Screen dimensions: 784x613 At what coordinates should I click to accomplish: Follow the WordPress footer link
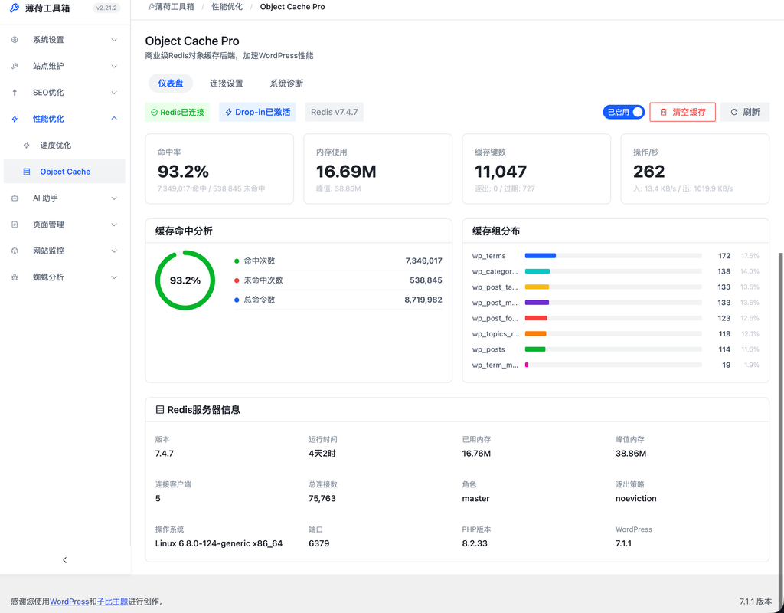tap(69, 602)
